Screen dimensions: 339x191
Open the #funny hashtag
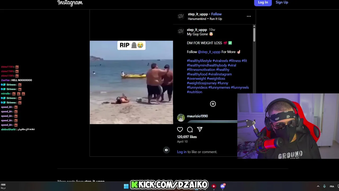pyautogui.click(x=223, y=83)
